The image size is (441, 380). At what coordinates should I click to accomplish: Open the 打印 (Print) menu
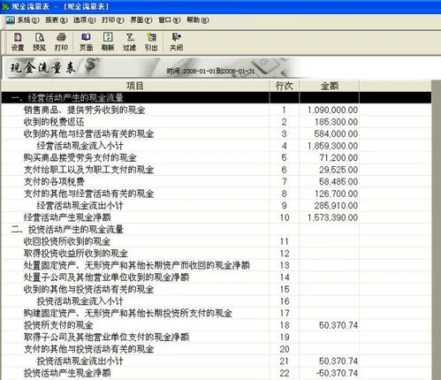click(x=113, y=20)
